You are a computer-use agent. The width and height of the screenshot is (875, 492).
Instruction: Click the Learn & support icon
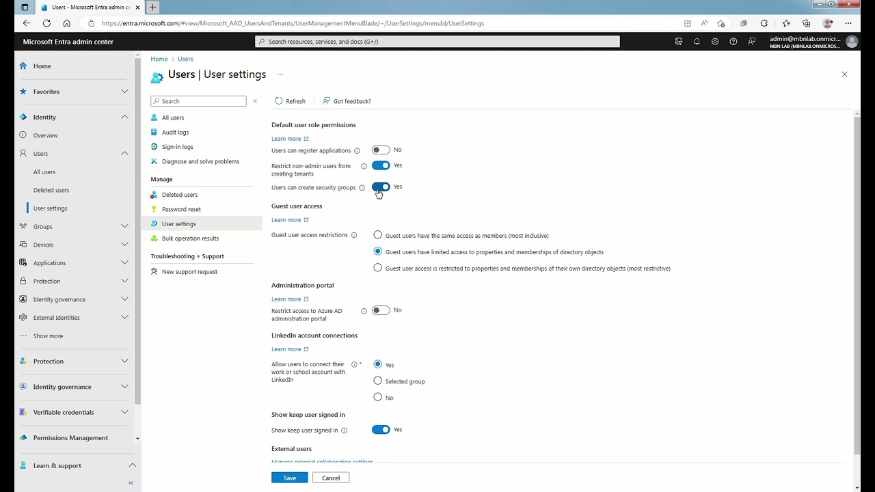23,465
